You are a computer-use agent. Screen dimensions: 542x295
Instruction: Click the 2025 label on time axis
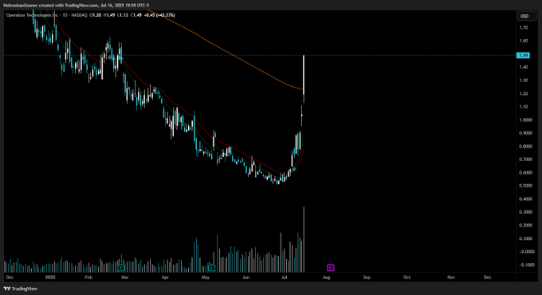[50, 277]
